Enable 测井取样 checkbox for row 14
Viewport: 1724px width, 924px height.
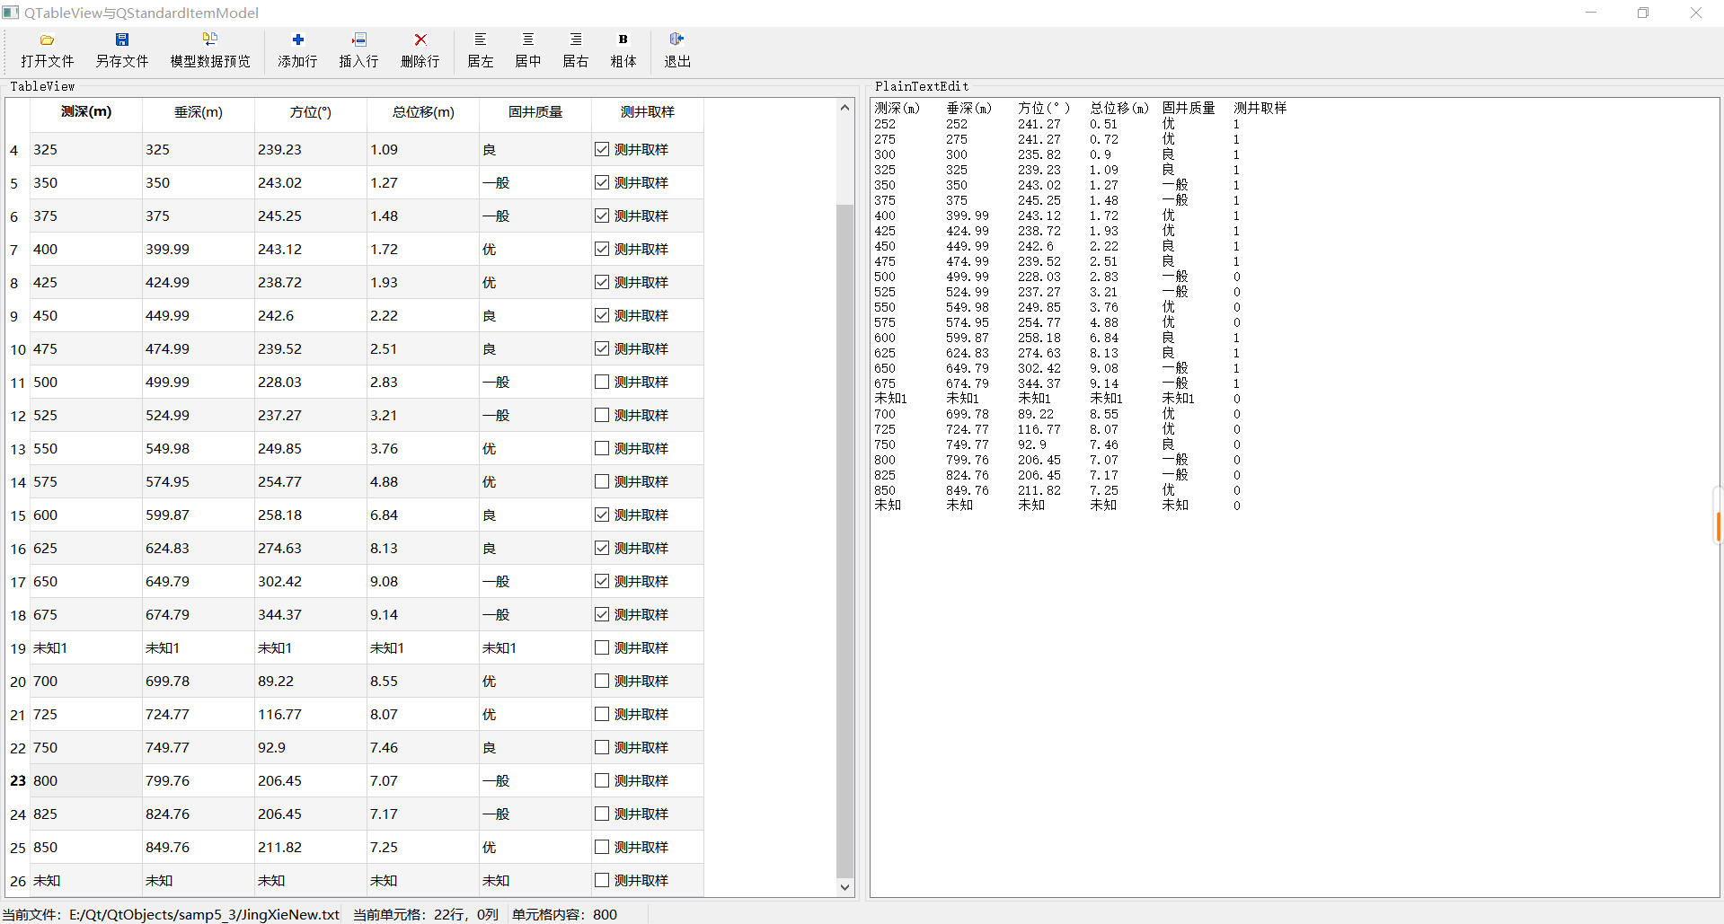(x=602, y=482)
